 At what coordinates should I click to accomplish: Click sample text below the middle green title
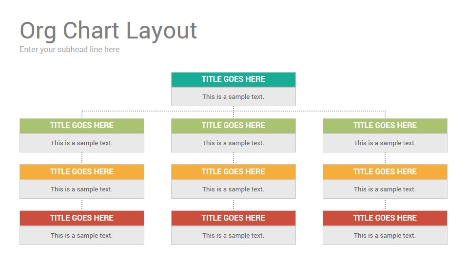point(234,143)
